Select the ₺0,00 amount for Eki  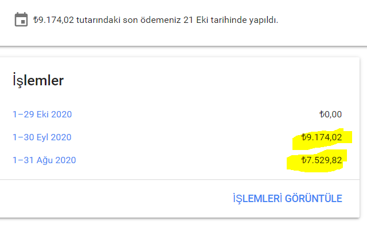(x=330, y=115)
